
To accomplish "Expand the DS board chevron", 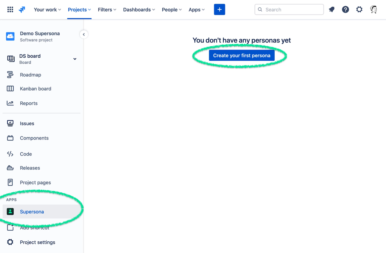I will coord(75,59).
